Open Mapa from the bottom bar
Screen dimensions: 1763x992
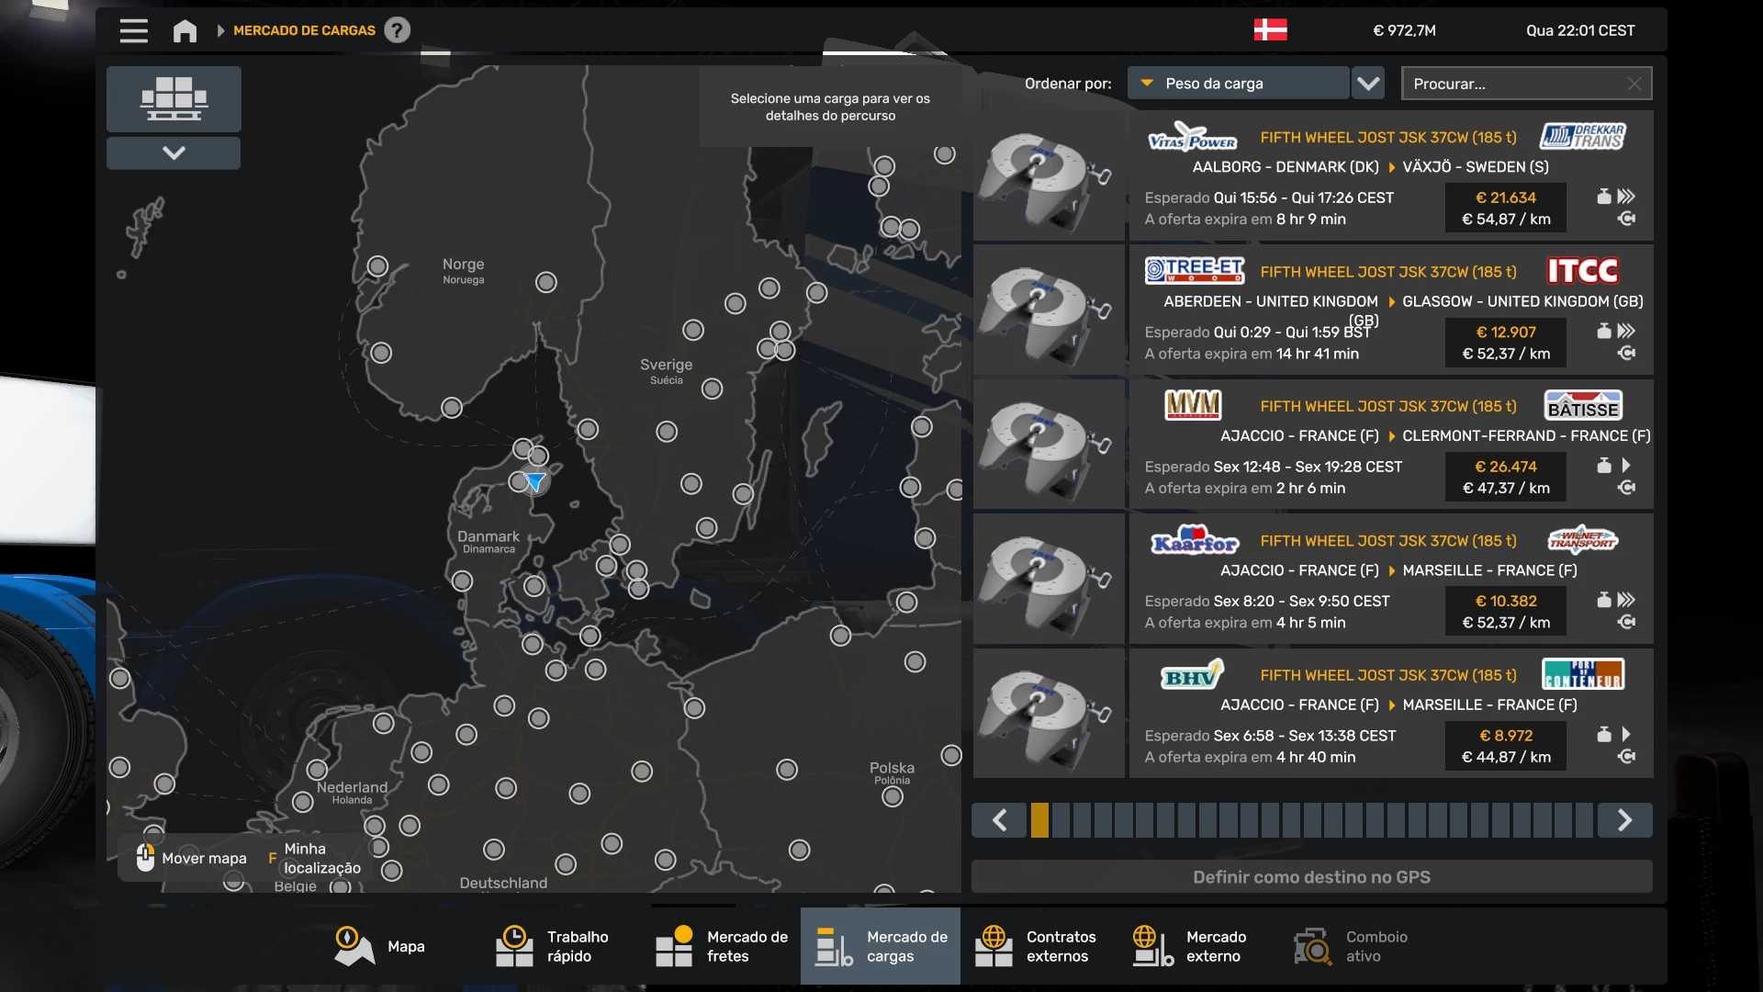point(379,946)
